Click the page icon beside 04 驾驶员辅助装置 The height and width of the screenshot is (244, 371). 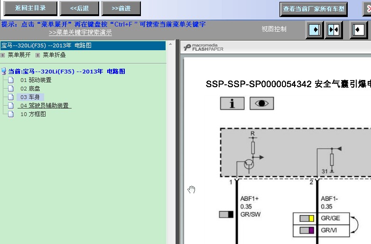pyautogui.click(x=10, y=105)
